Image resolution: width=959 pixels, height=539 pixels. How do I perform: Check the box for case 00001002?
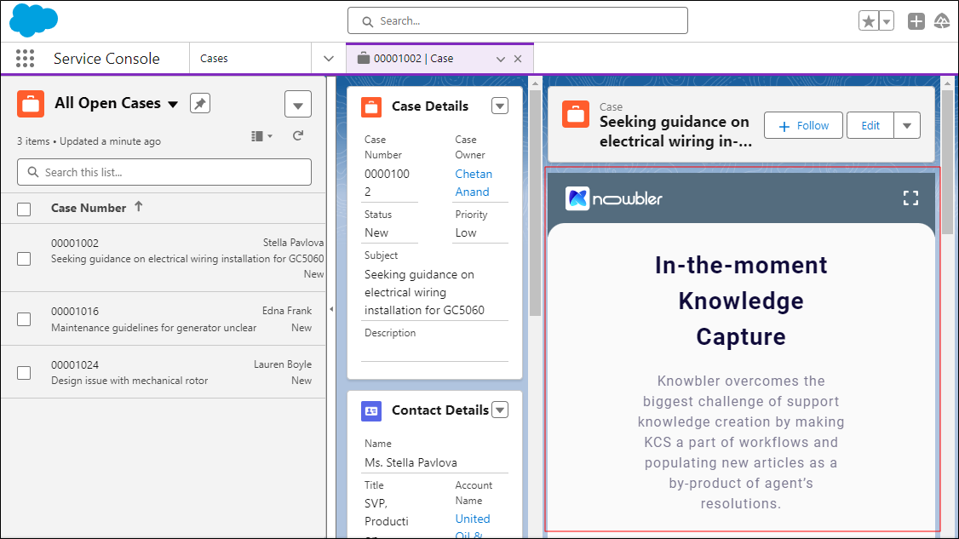(24, 259)
